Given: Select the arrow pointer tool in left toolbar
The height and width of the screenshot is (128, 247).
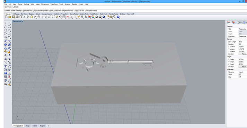Looking at the screenshot, I should click(6, 23).
